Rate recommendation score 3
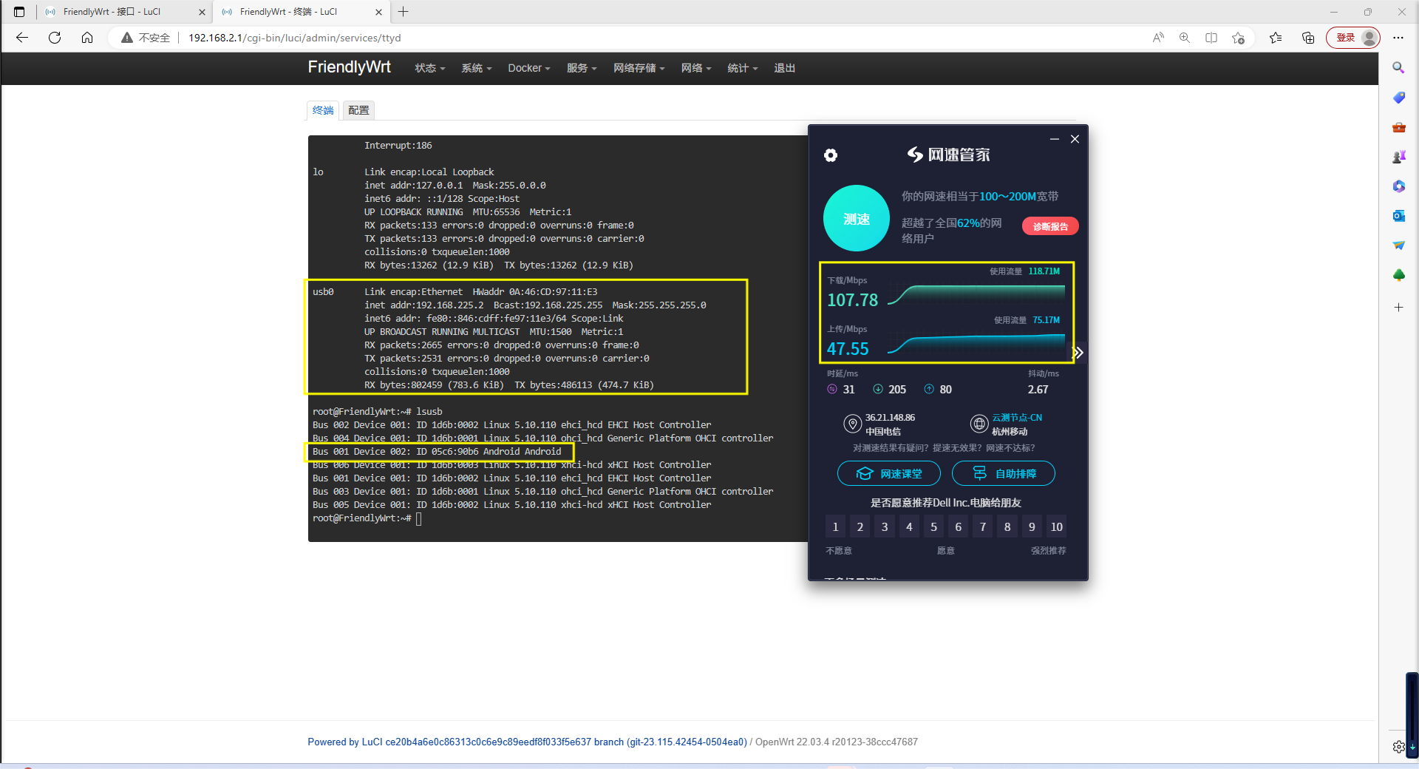The width and height of the screenshot is (1419, 769). click(x=885, y=526)
